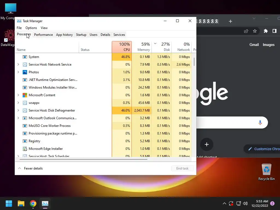
Task: Click the .NET Runtime Optimization icon
Action: point(25,80)
